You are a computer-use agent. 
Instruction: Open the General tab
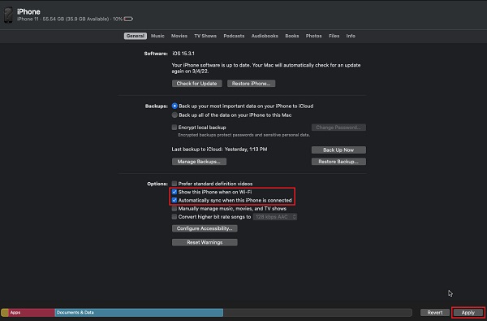136,36
